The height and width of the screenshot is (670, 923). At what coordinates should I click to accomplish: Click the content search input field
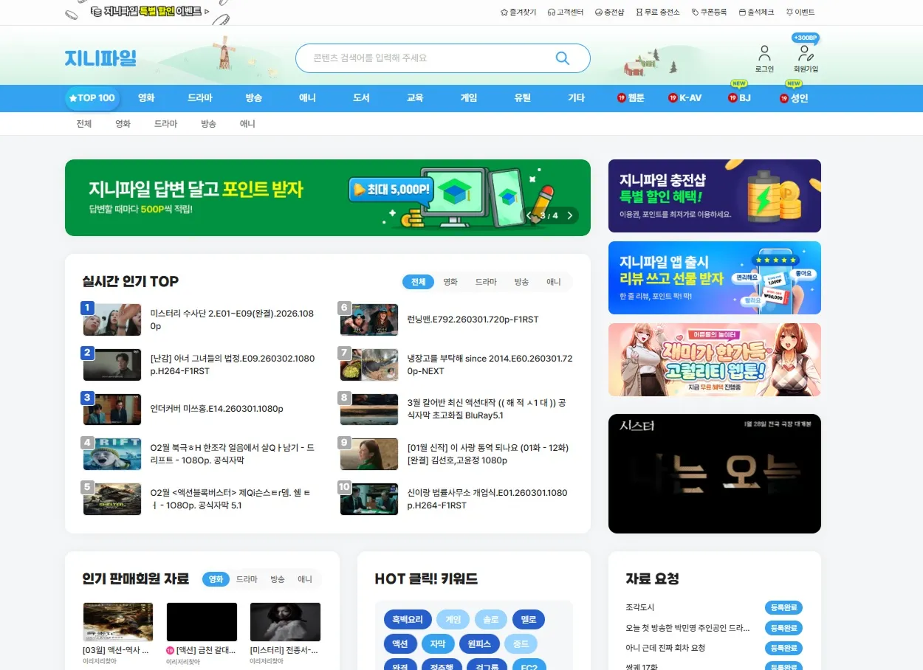pos(428,58)
